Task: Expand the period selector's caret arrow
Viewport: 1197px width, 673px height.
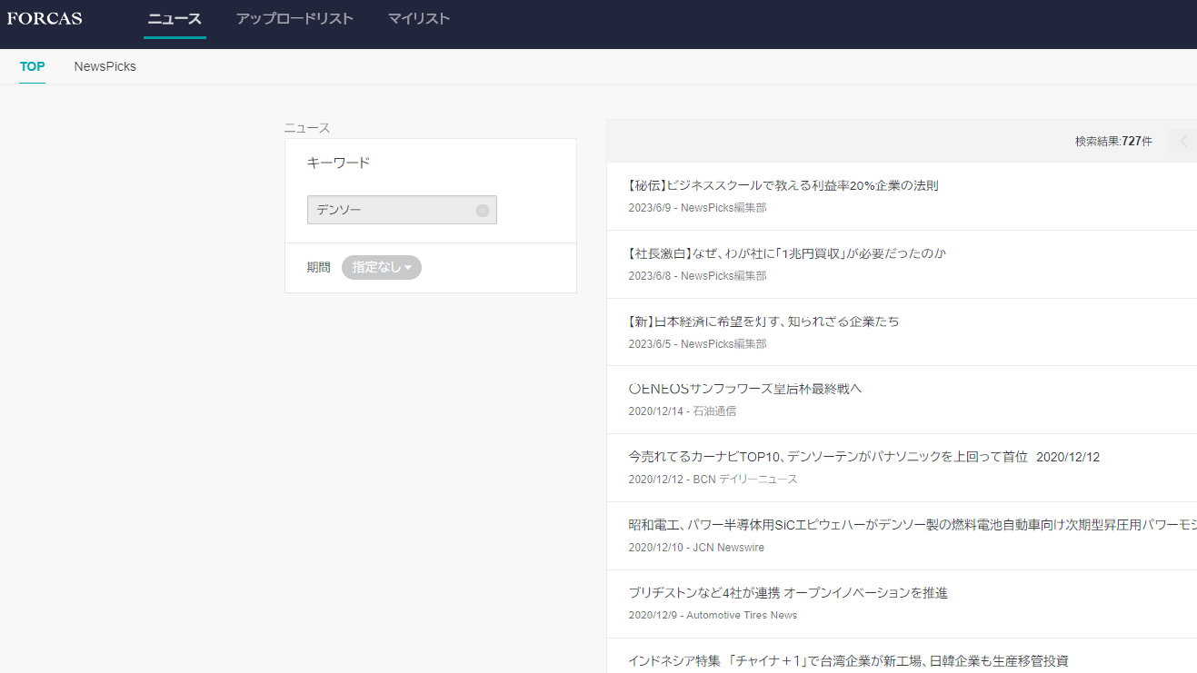Action: click(409, 267)
